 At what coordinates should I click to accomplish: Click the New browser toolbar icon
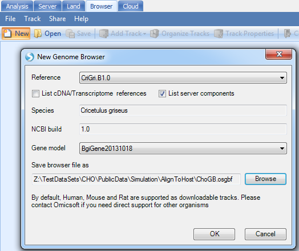7,34
